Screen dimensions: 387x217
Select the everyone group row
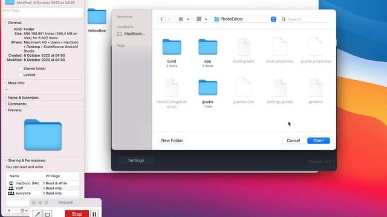(42, 193)
